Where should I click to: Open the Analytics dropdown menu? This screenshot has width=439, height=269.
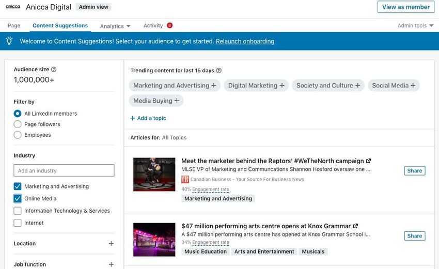115,26
